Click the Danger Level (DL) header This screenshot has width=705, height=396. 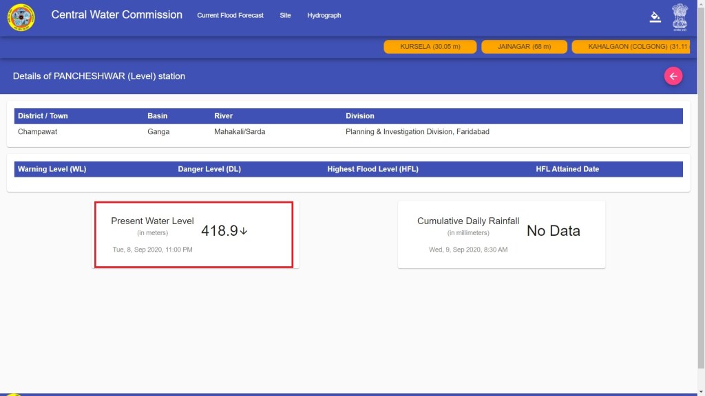[209, 169]
